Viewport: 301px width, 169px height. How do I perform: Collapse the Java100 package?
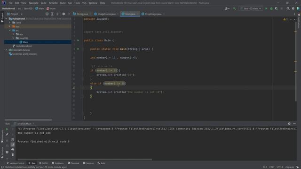tap(13, 38)
